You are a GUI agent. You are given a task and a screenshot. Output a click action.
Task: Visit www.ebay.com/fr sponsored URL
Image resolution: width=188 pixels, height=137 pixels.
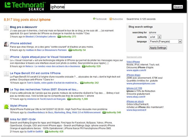coord(136,97)
